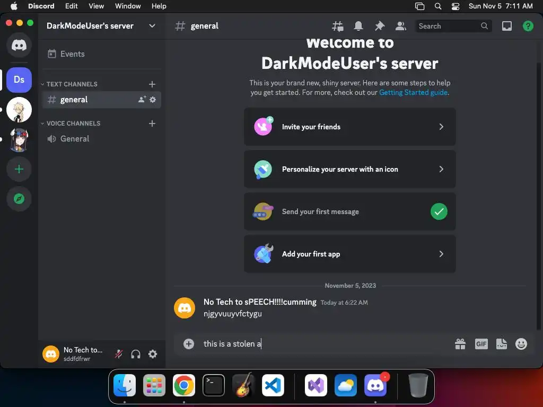Select the general text channel
This screenshot has height=407, width=543.
tap(101, 100)
